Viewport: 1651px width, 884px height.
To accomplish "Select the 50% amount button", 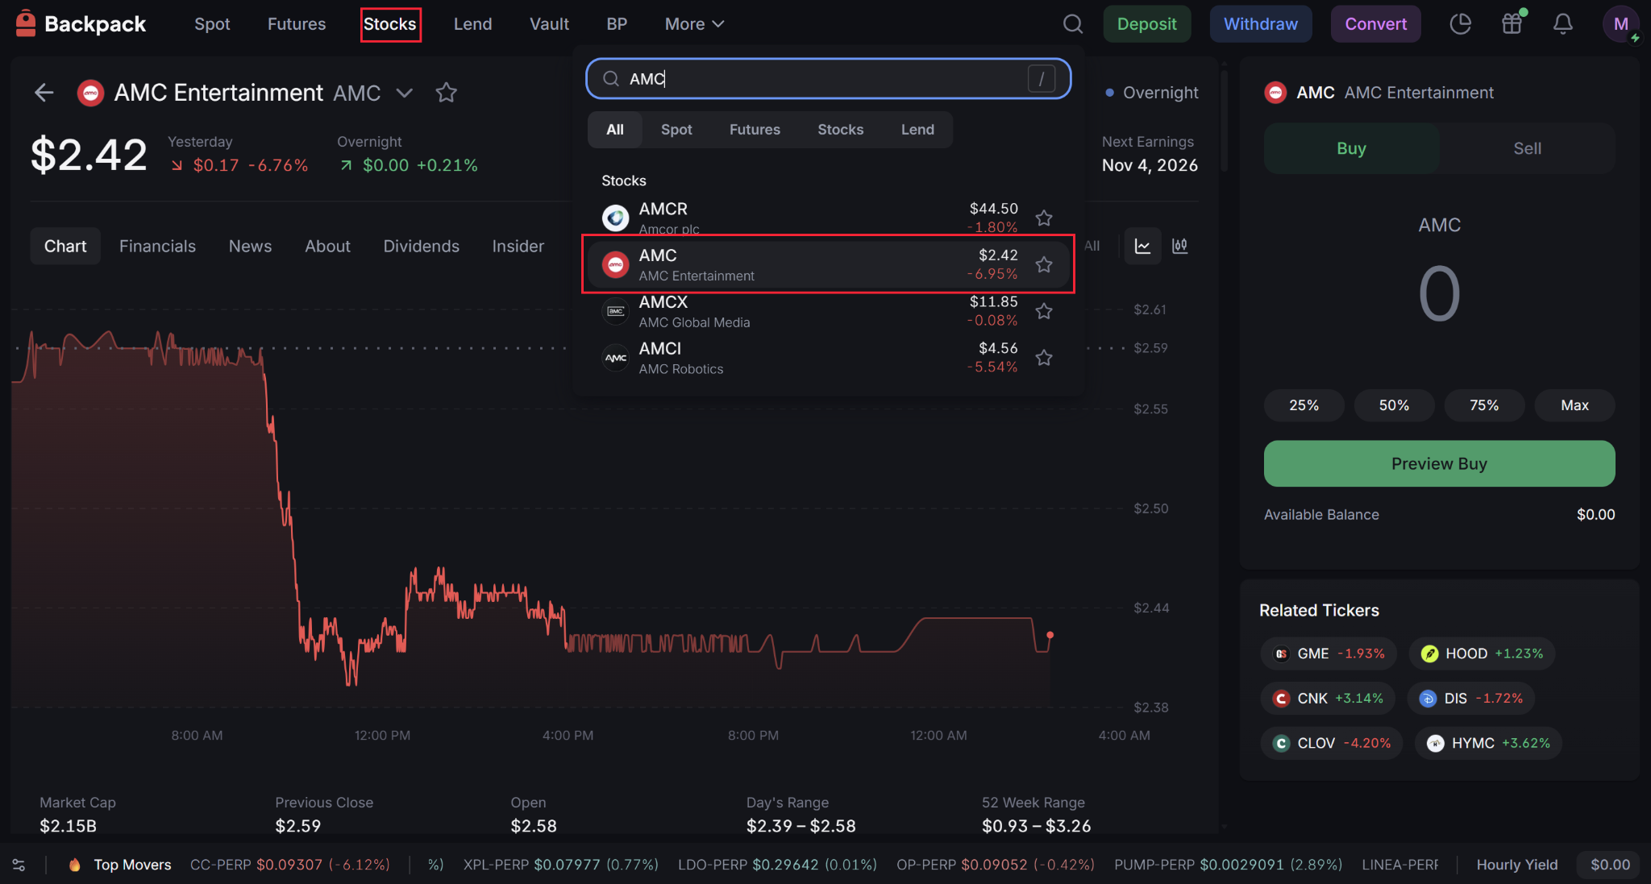I will pos(1394,405).
